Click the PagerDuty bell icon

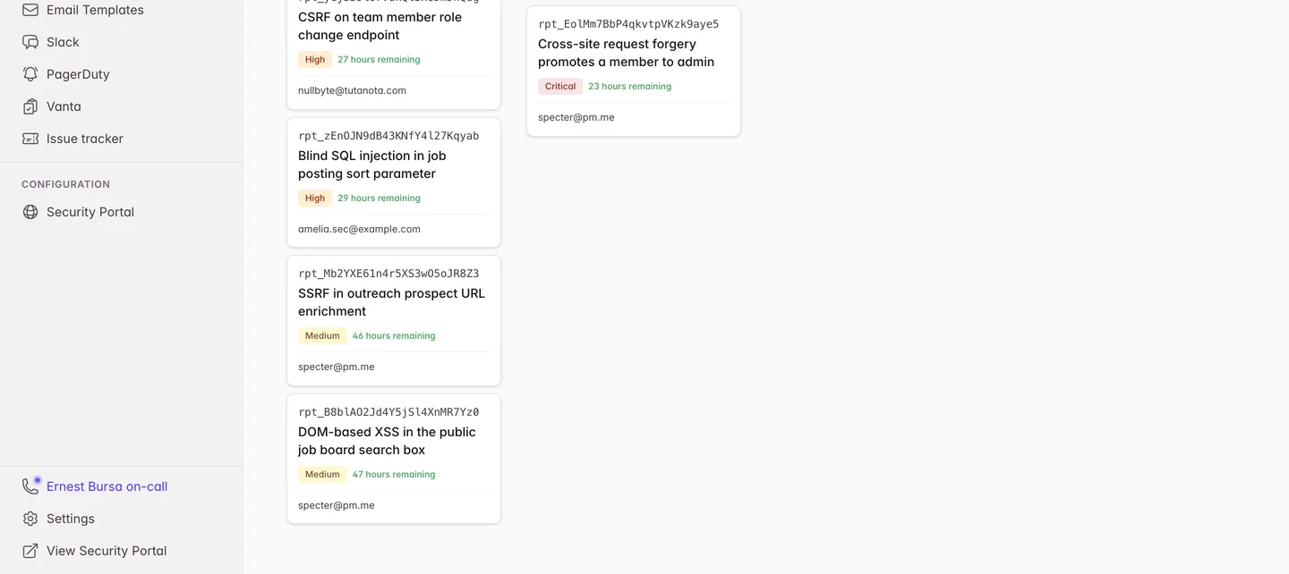30,74
